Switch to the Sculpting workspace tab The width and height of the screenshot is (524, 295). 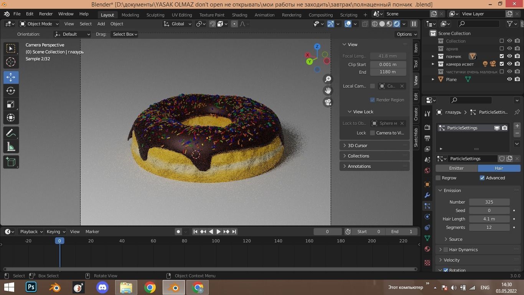coord(155,15)
